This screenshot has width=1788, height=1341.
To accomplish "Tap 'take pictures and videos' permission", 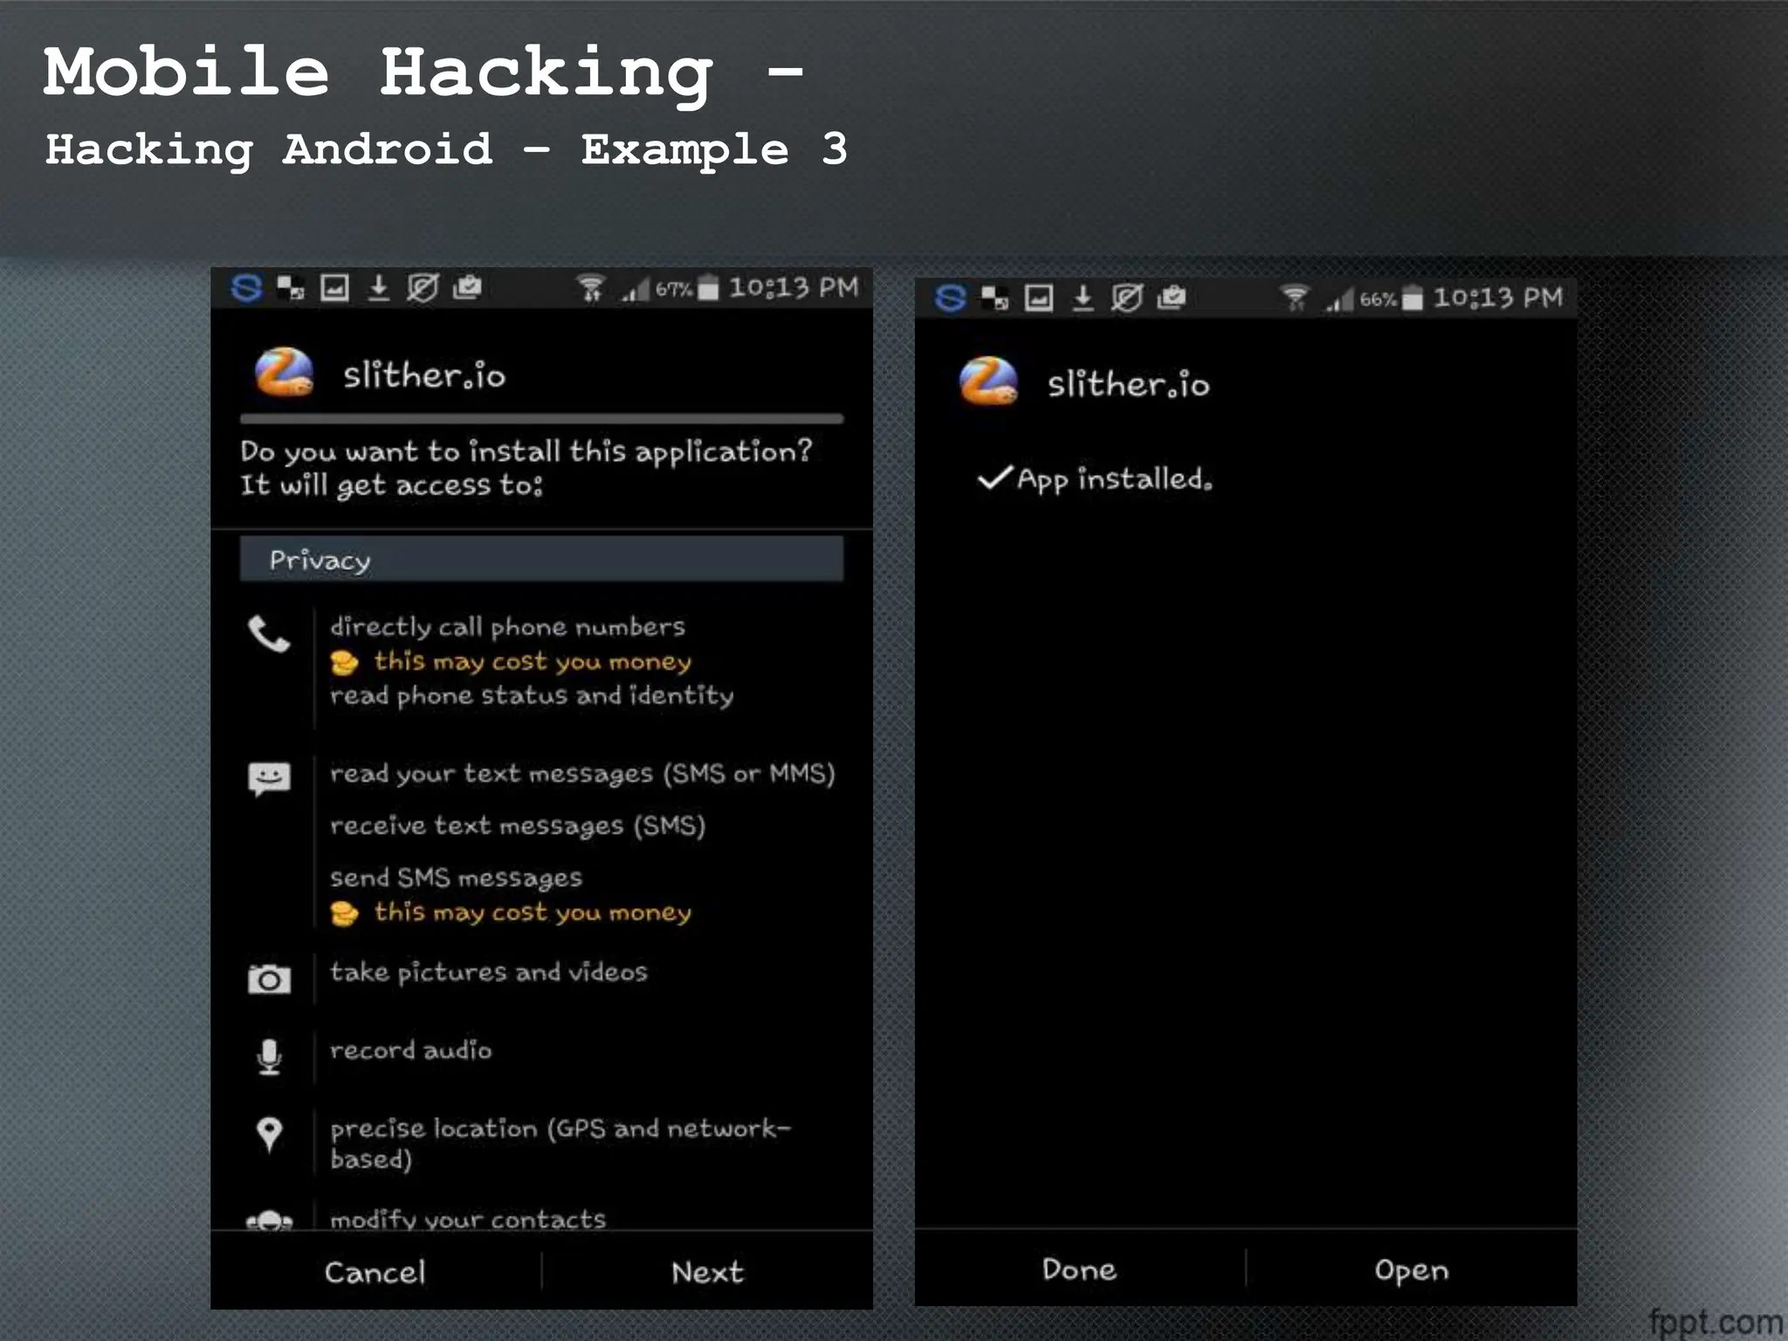I will pos(488,972).
